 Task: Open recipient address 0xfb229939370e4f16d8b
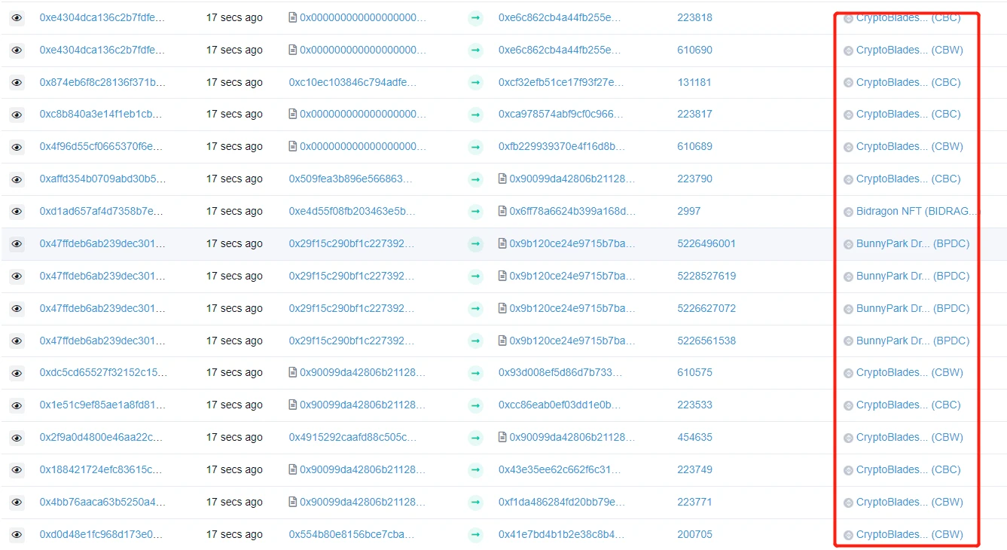click(561, 146)
